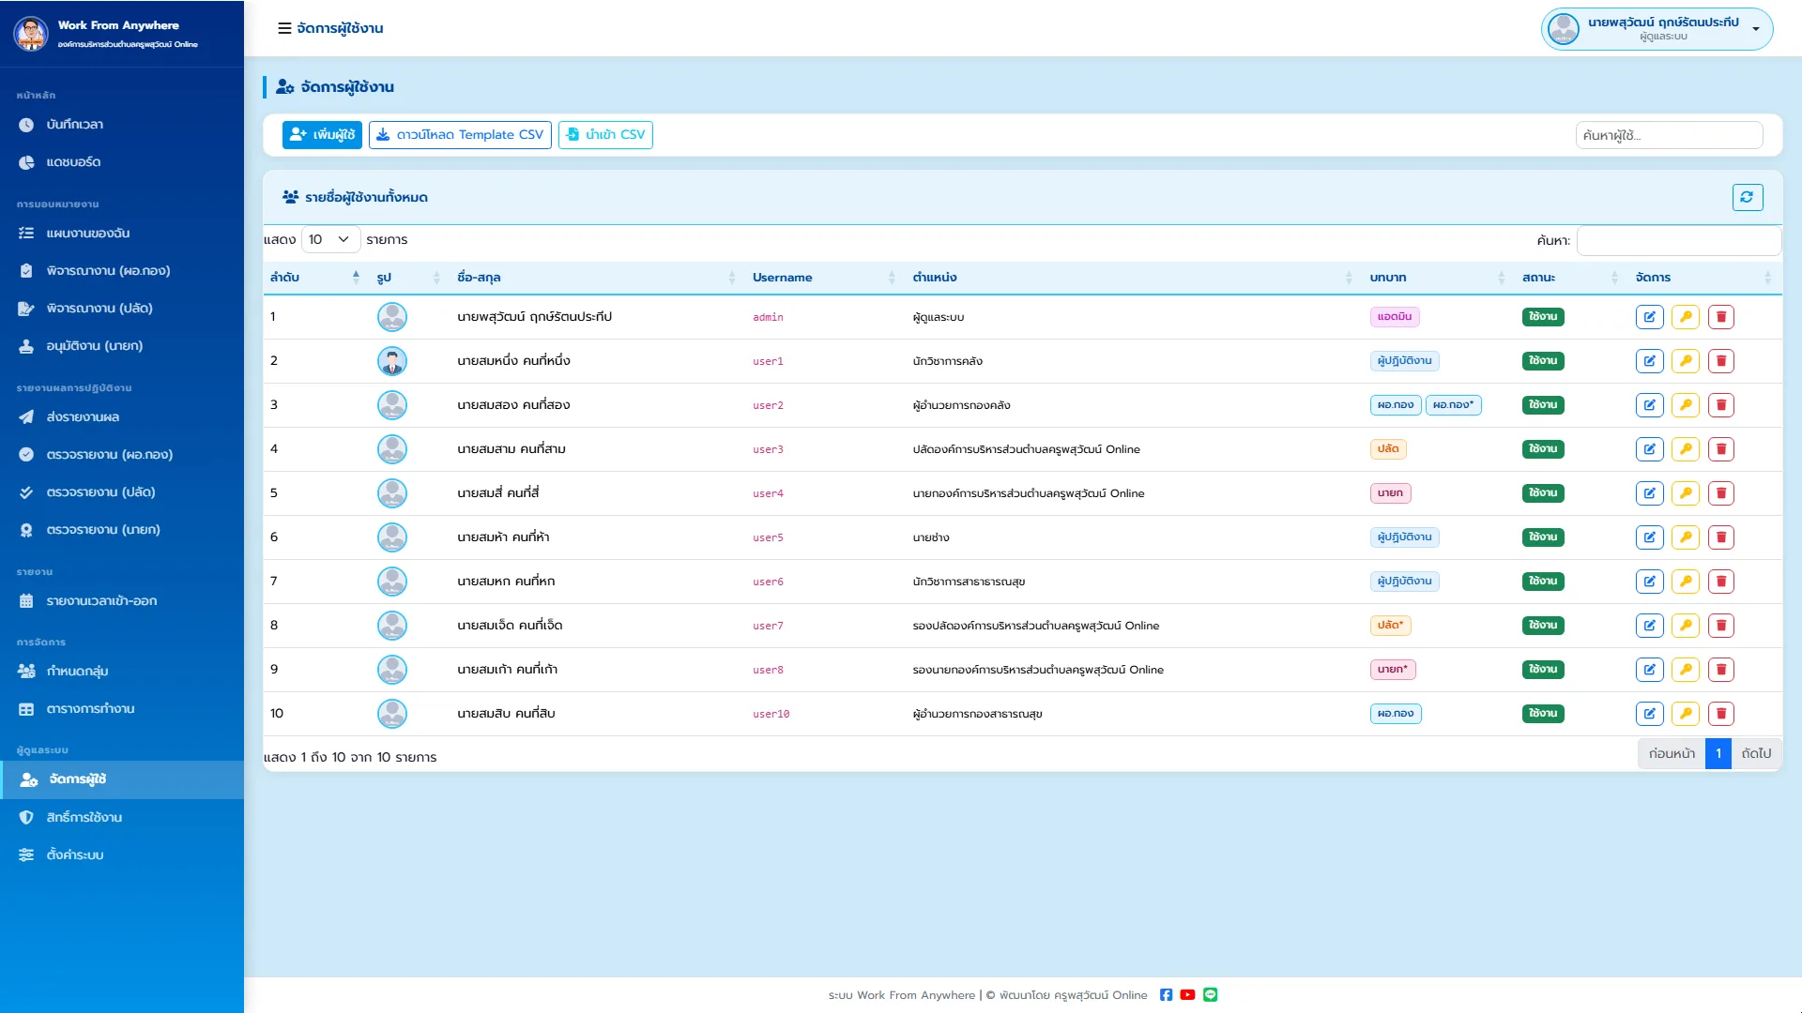Open the rows-per-page dropdown showing 10
1802x1013 pixels.
330,240
